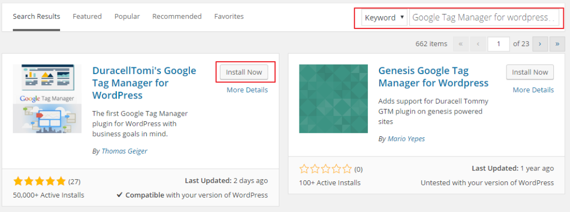Click DuracellTomi's Google Tag Manager thumbnail

point(47,98)
